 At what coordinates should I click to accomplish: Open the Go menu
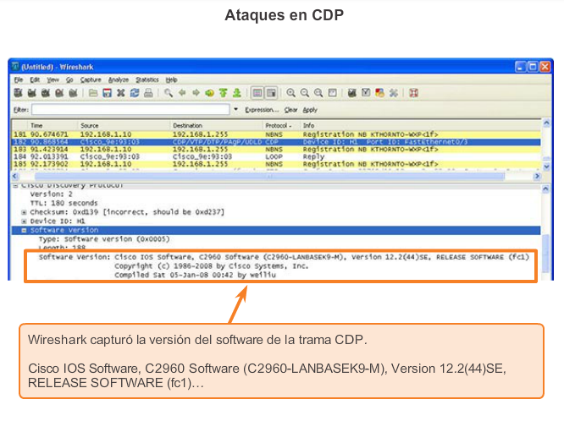(69, 79)
